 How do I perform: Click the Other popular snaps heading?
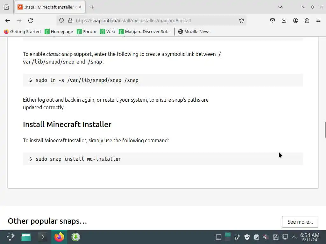click(47, 221)
